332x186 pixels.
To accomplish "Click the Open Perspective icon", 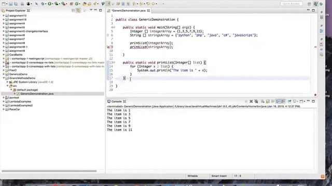I will point(309,4).
